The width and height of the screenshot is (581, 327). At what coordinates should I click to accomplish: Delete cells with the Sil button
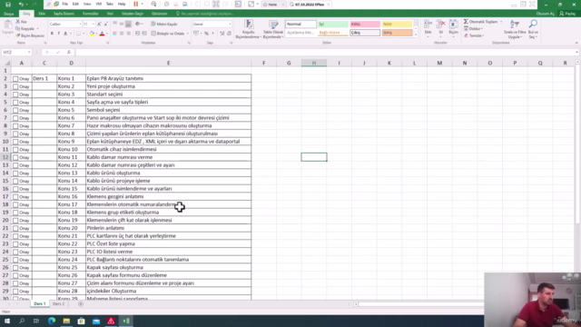tap(440, 28)
